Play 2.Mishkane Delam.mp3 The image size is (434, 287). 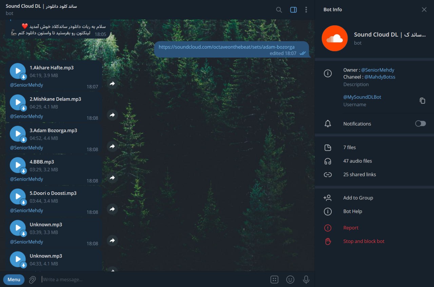pos(18,103)
